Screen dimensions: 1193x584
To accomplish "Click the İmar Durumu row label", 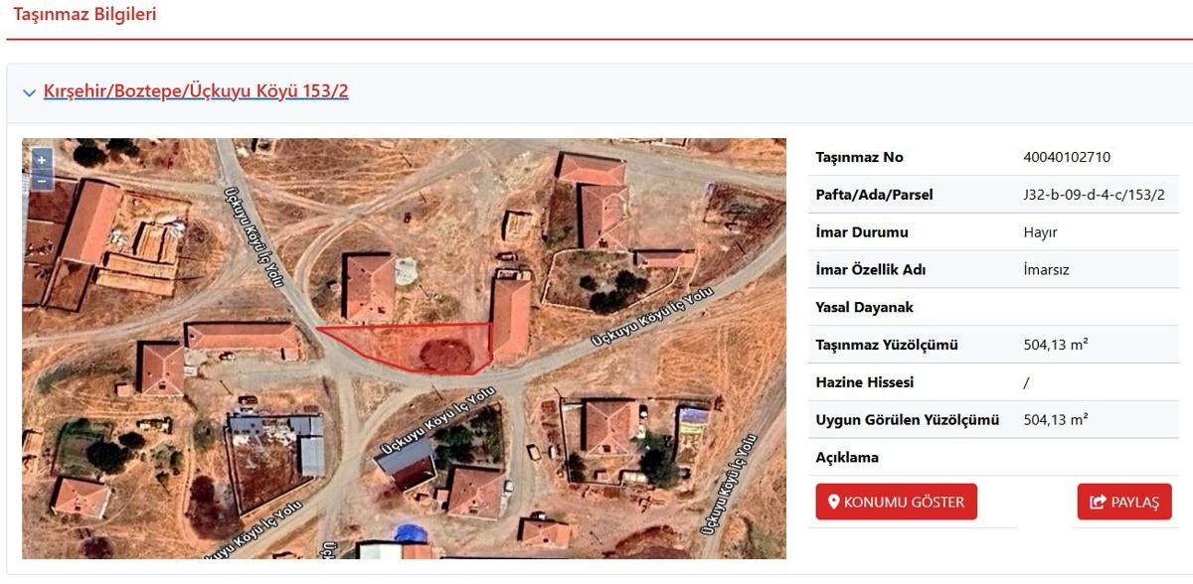I will (862, 232).
